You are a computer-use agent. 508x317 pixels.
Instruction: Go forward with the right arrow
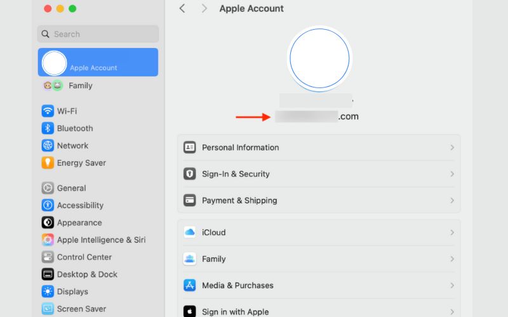tap(204, 8)
